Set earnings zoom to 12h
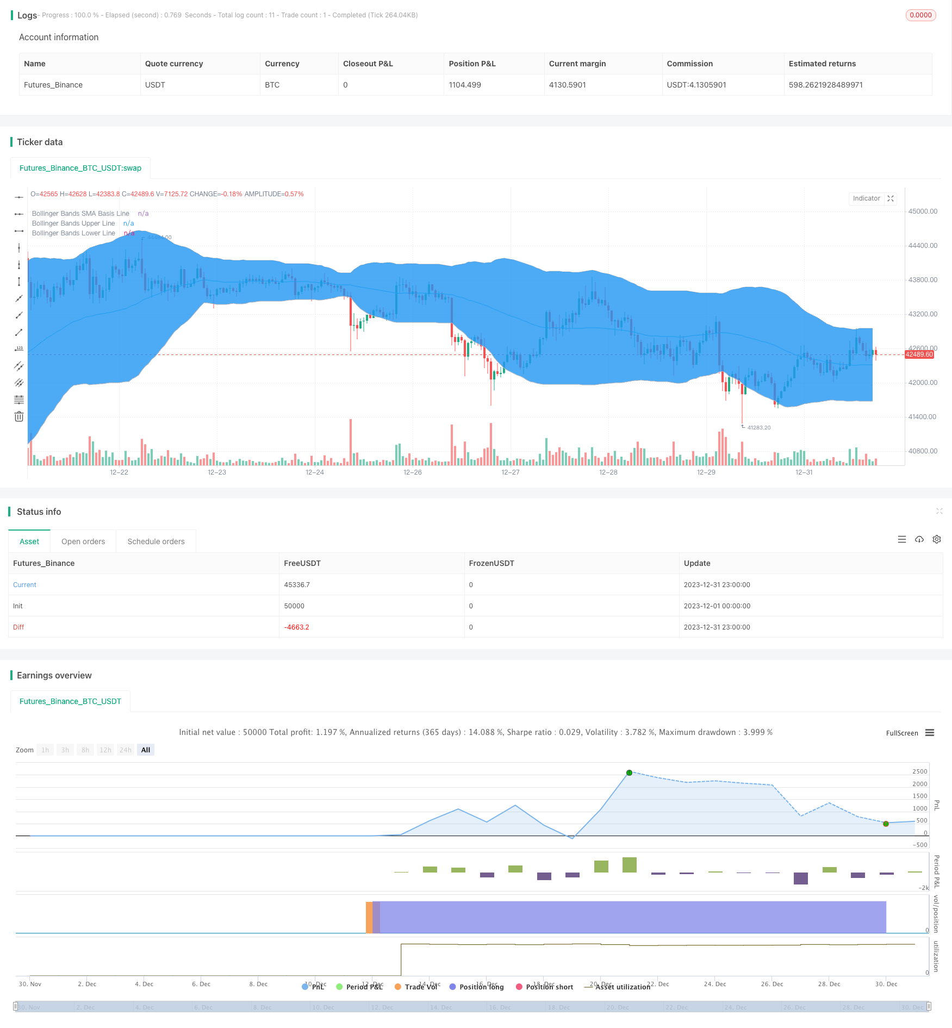 [105, 750]
